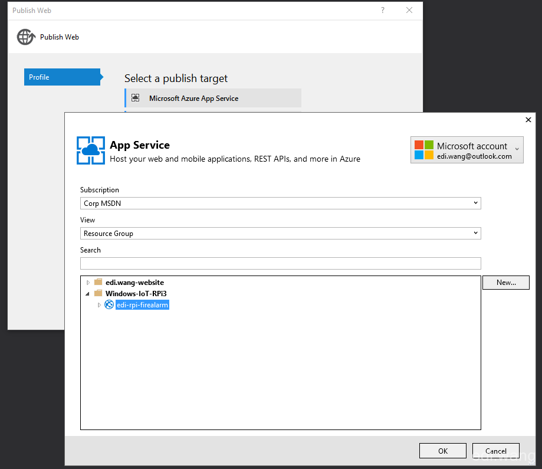Viewport: 542px width, 469px height.
Task: Open the Microsoft account chevron
Action: point(517,149)
